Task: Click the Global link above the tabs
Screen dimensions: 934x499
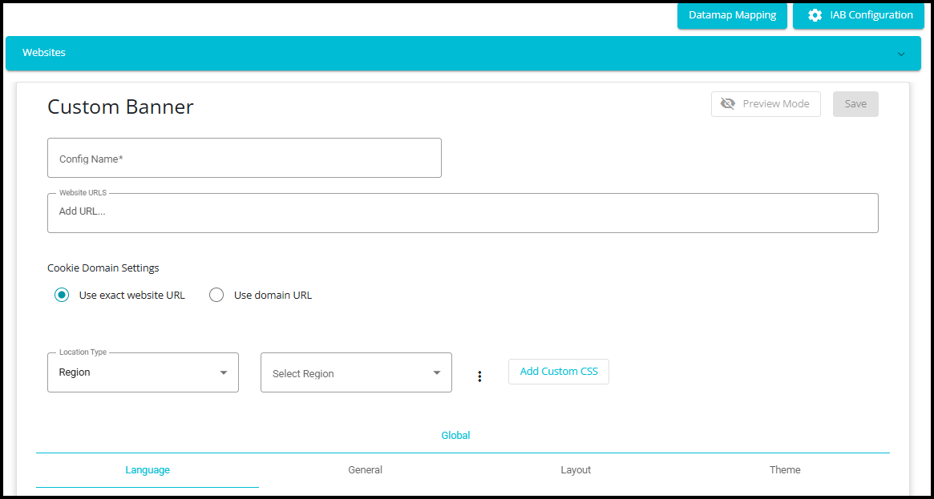Action: (455, 436)
